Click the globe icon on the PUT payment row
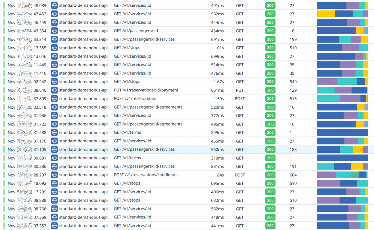Viewport: 374px width, 230px height. pos(54,90)
